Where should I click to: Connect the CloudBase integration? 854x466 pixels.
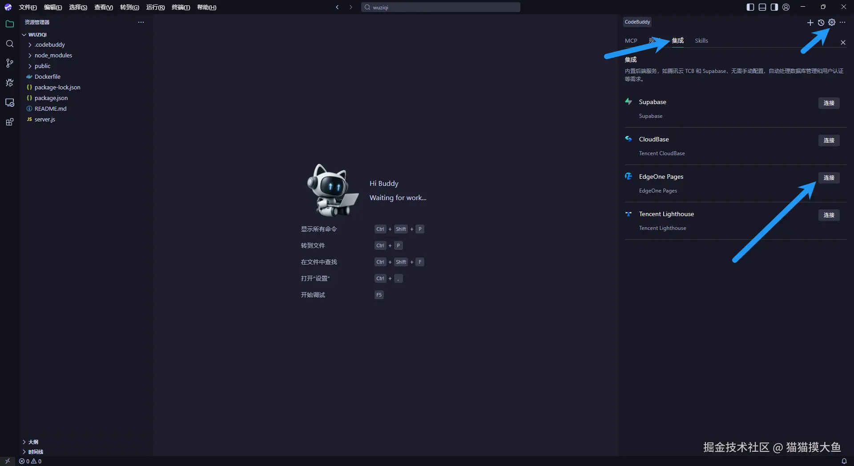(829, 140)
